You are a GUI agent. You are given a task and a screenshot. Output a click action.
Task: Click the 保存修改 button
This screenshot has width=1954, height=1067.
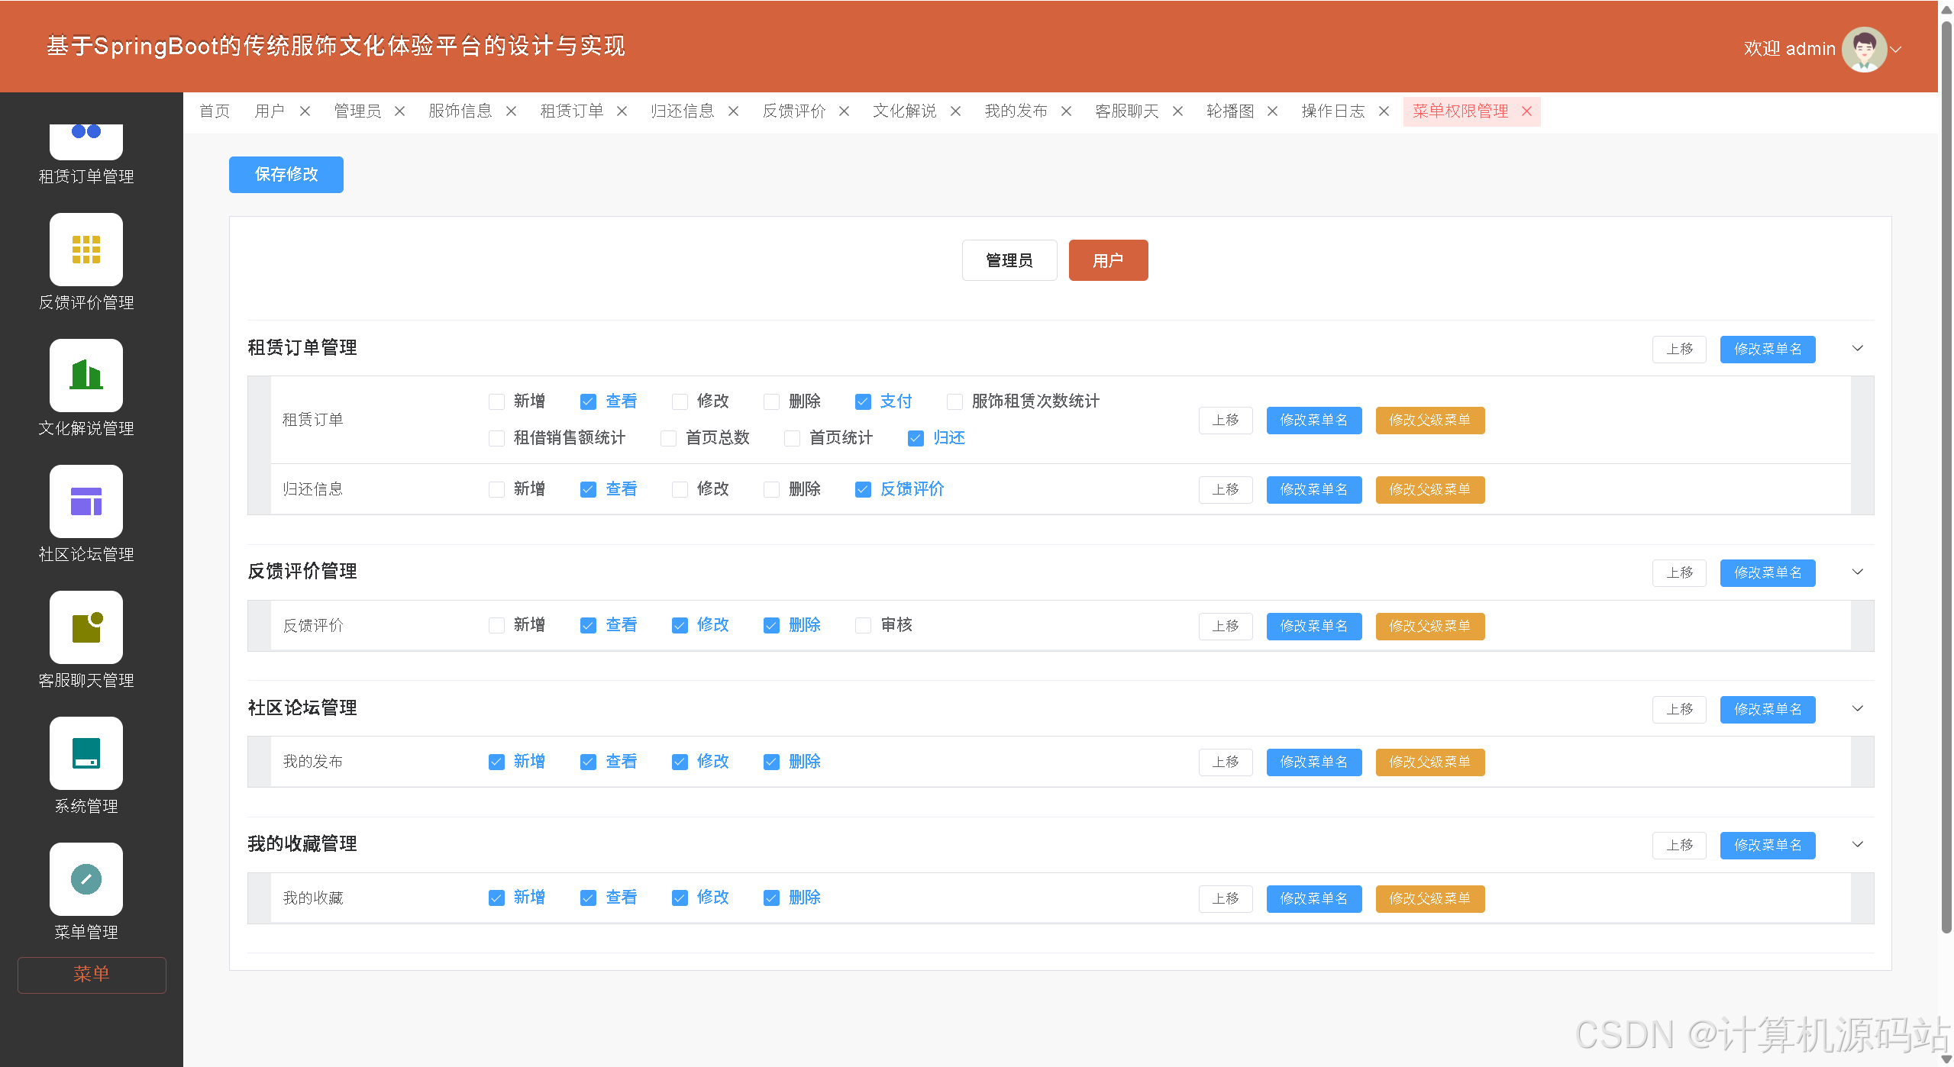286,175
